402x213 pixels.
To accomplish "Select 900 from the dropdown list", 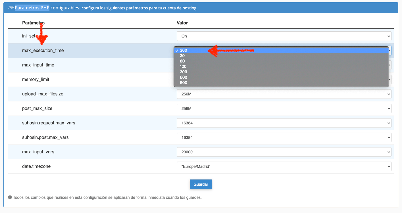I will pyautogui.click(x=281, y=83).
